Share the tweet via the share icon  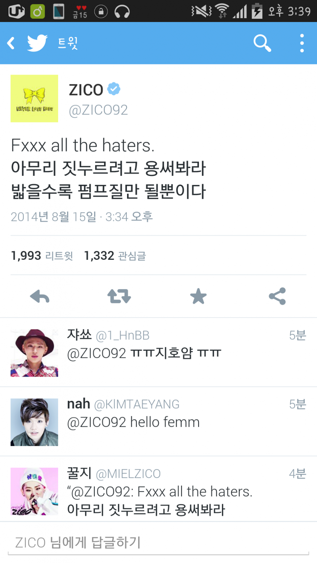[x=277, y=296]
